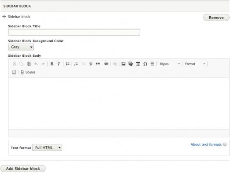Apply block quote formatting
The height and width of the screenshot is (173, 230).
tap(98, 64)
